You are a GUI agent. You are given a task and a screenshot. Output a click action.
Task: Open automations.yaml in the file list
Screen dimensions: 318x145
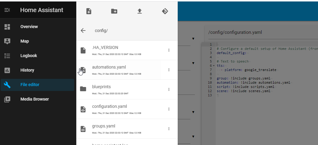coord(127,70)
